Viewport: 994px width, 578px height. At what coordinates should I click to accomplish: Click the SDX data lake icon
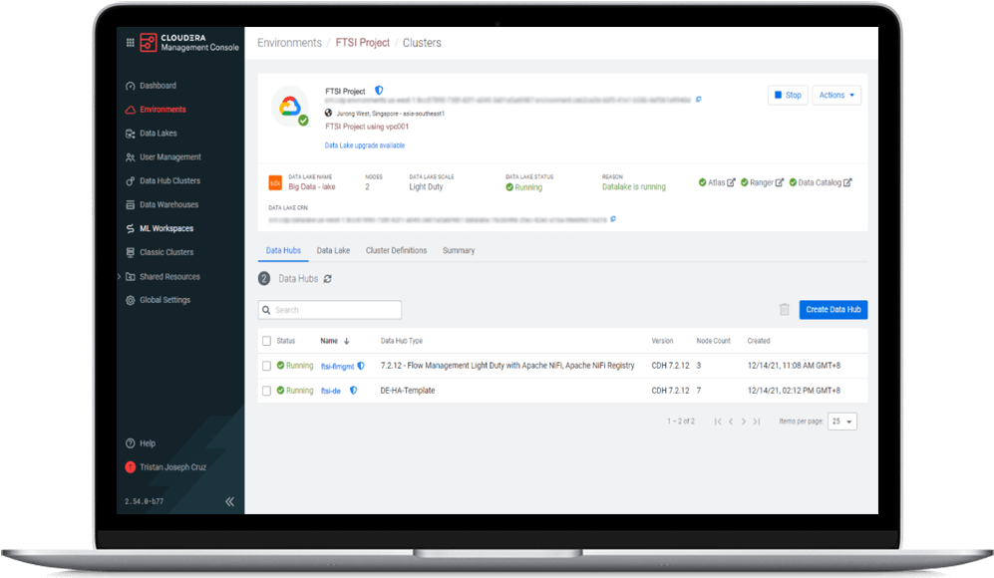[275, 182]
